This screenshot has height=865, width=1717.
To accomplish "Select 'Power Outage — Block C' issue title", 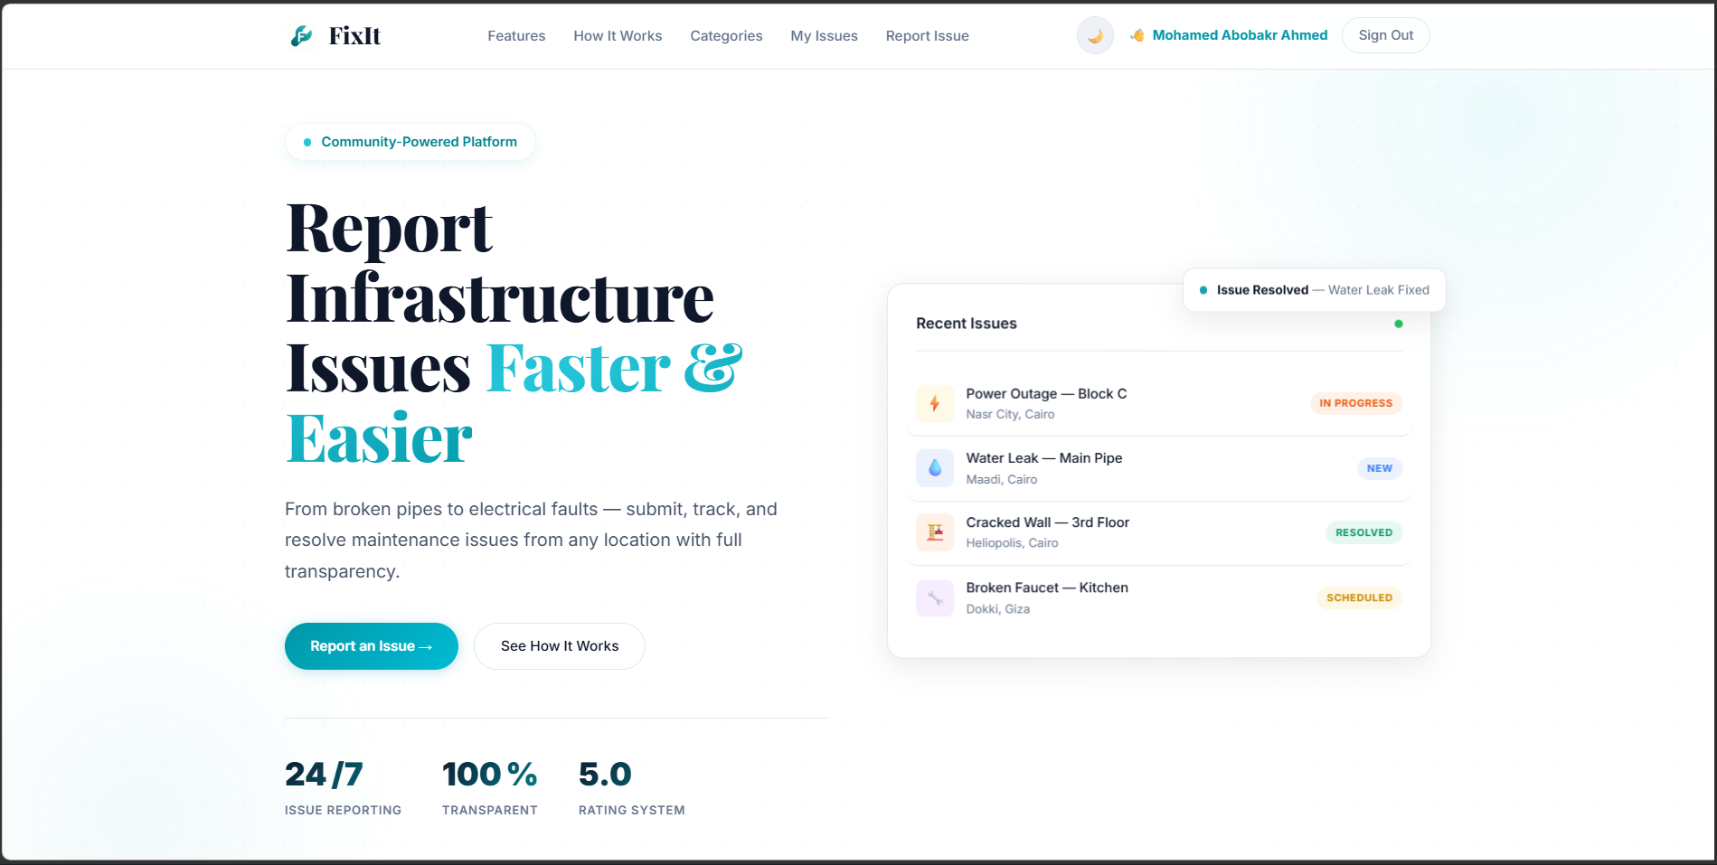I will (1046, 394).
